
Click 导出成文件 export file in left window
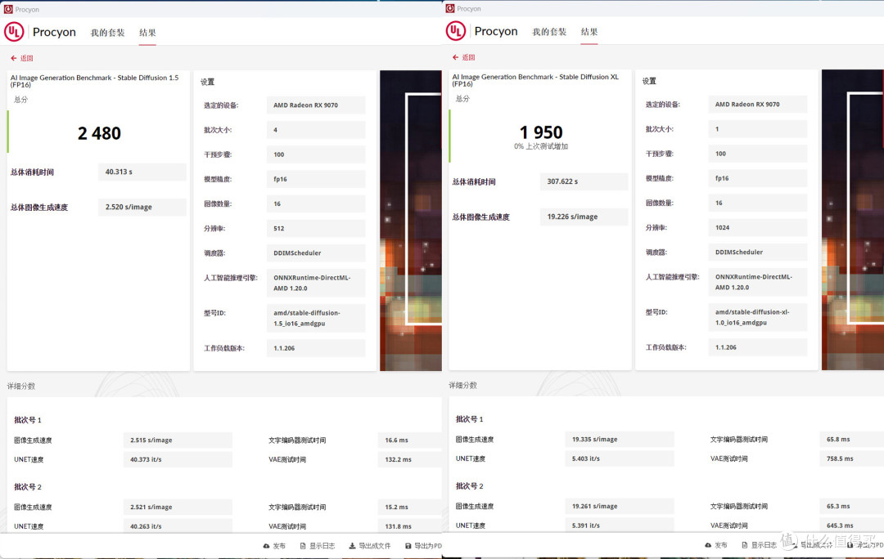click(x=370, y=546)
